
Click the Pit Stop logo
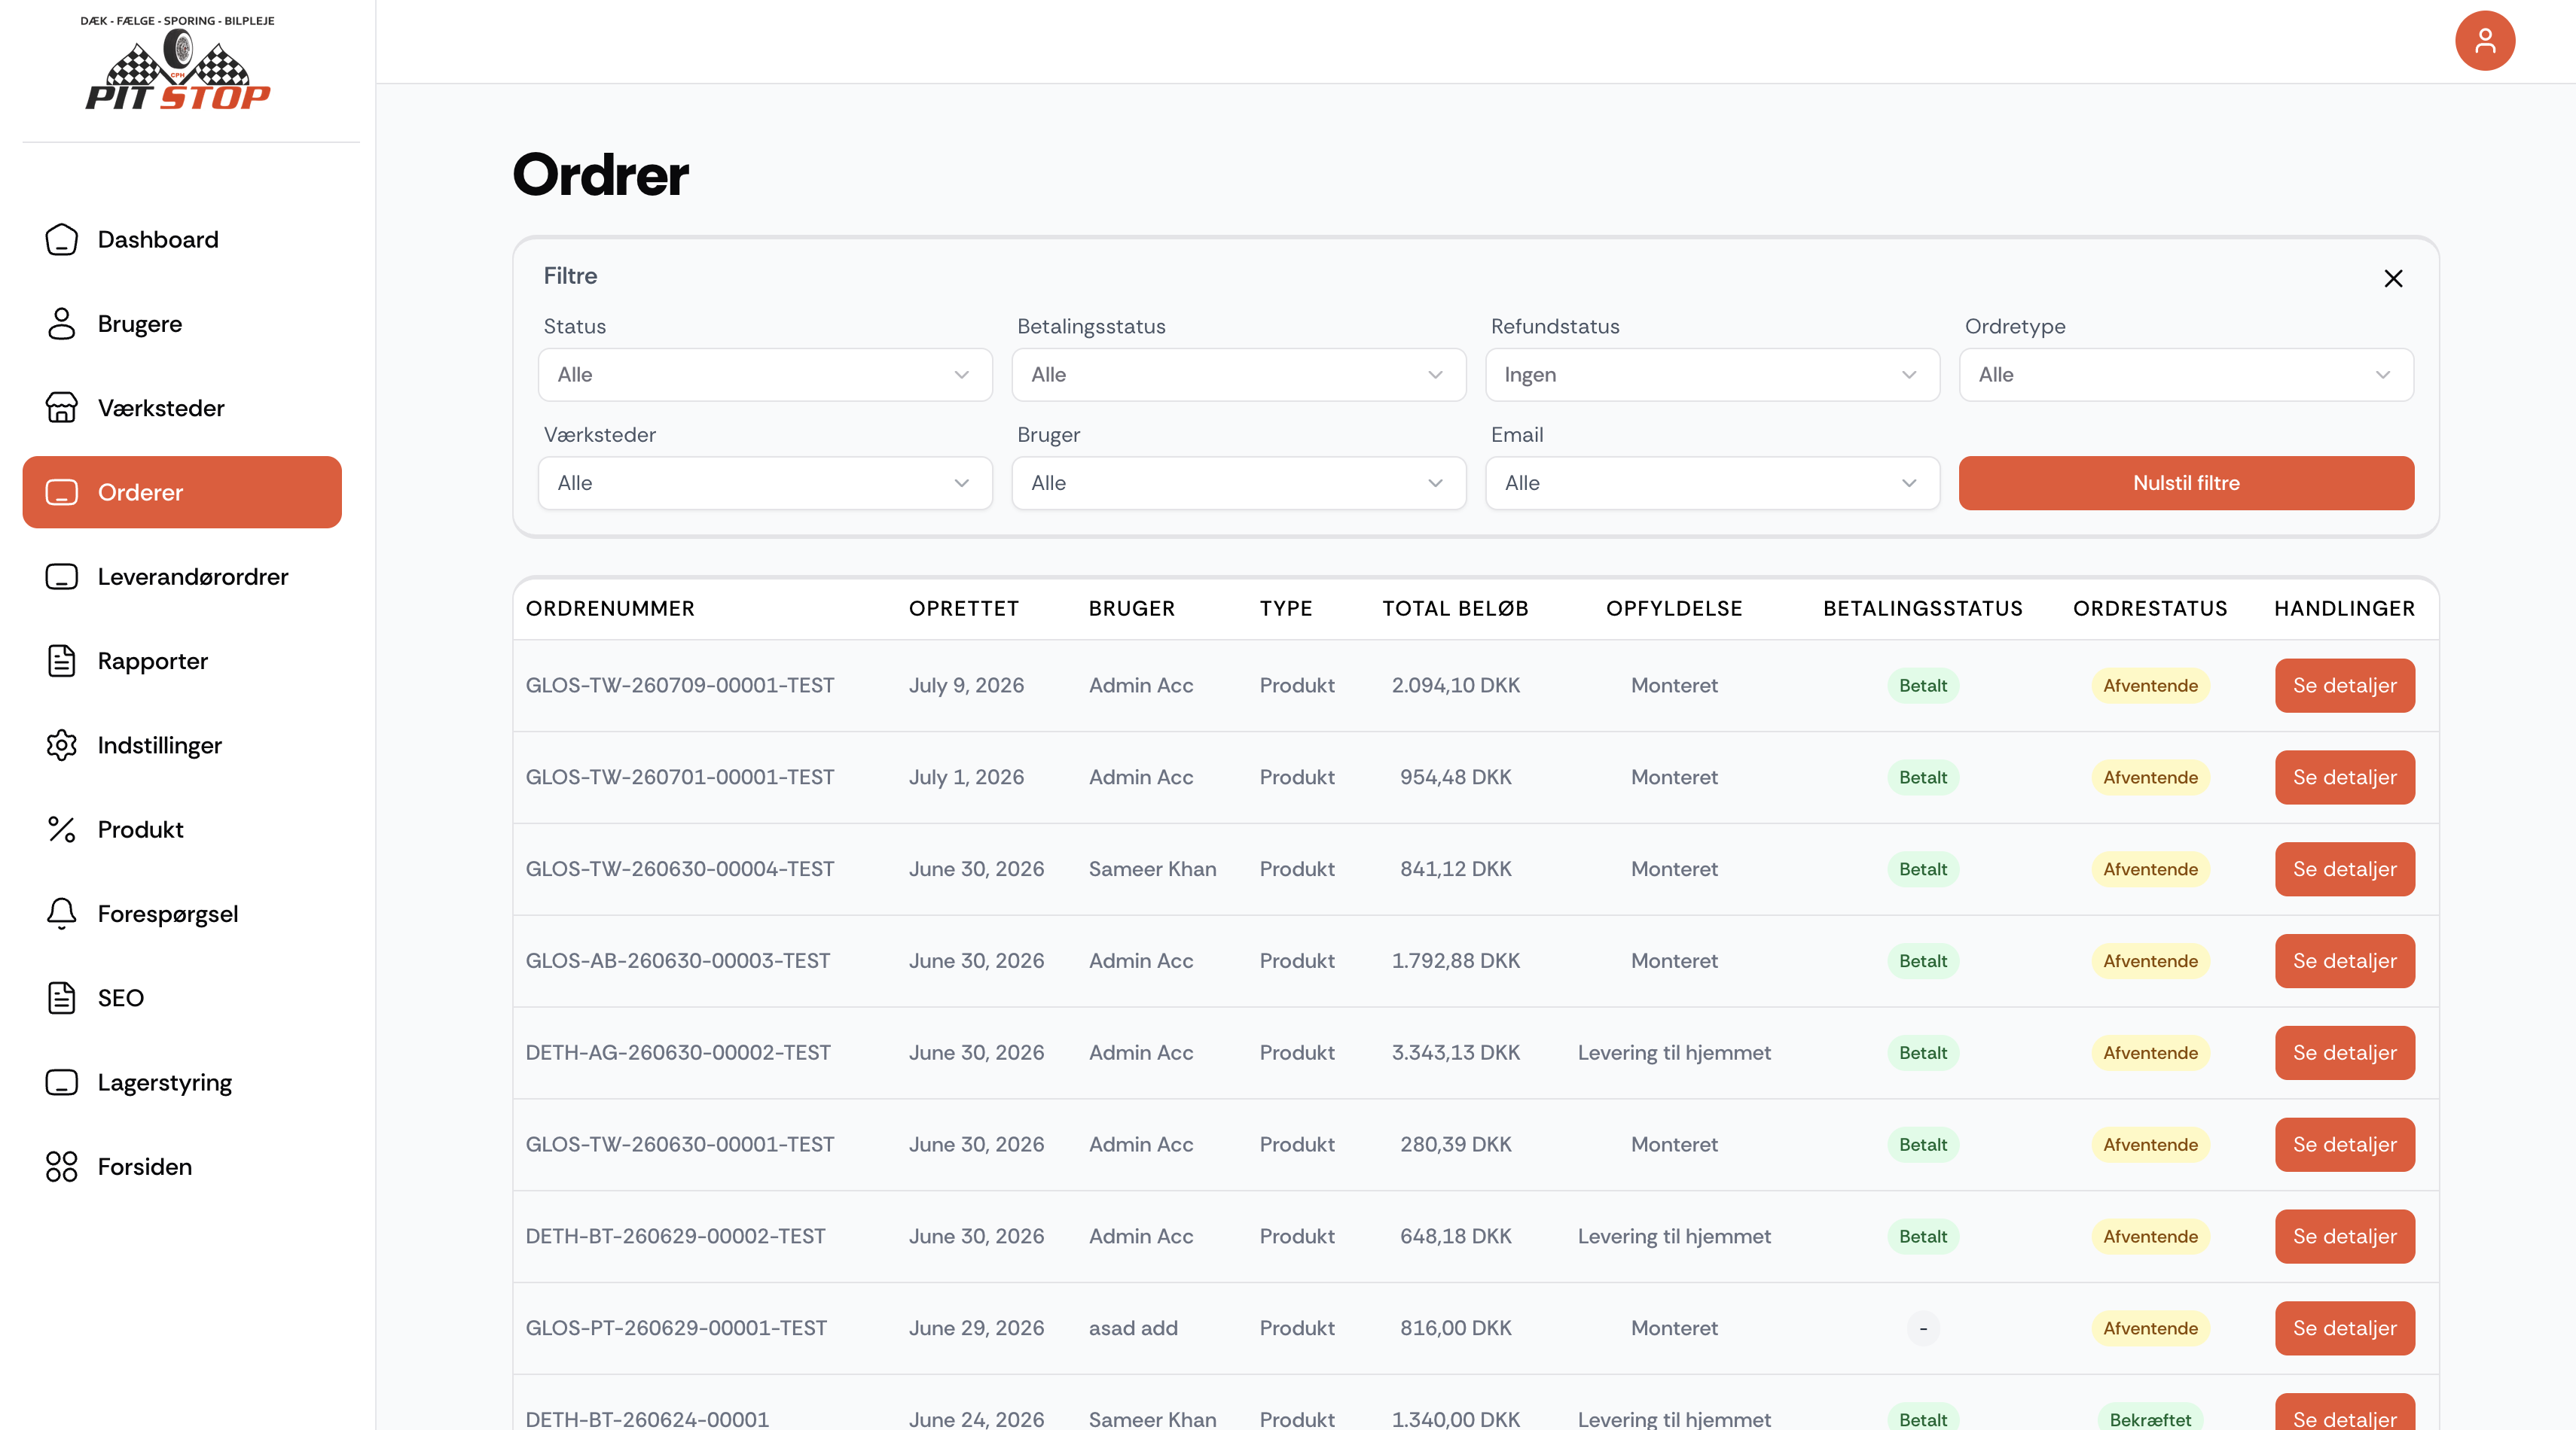(178, 64)
